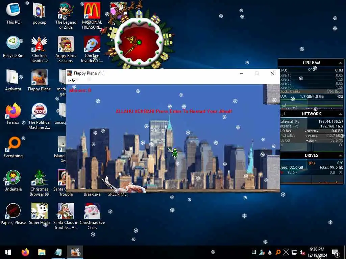Close the Flappy Plane v1.1 window
Image resolution: width=346 pixels, height=259 pixels.
(272, 73)
